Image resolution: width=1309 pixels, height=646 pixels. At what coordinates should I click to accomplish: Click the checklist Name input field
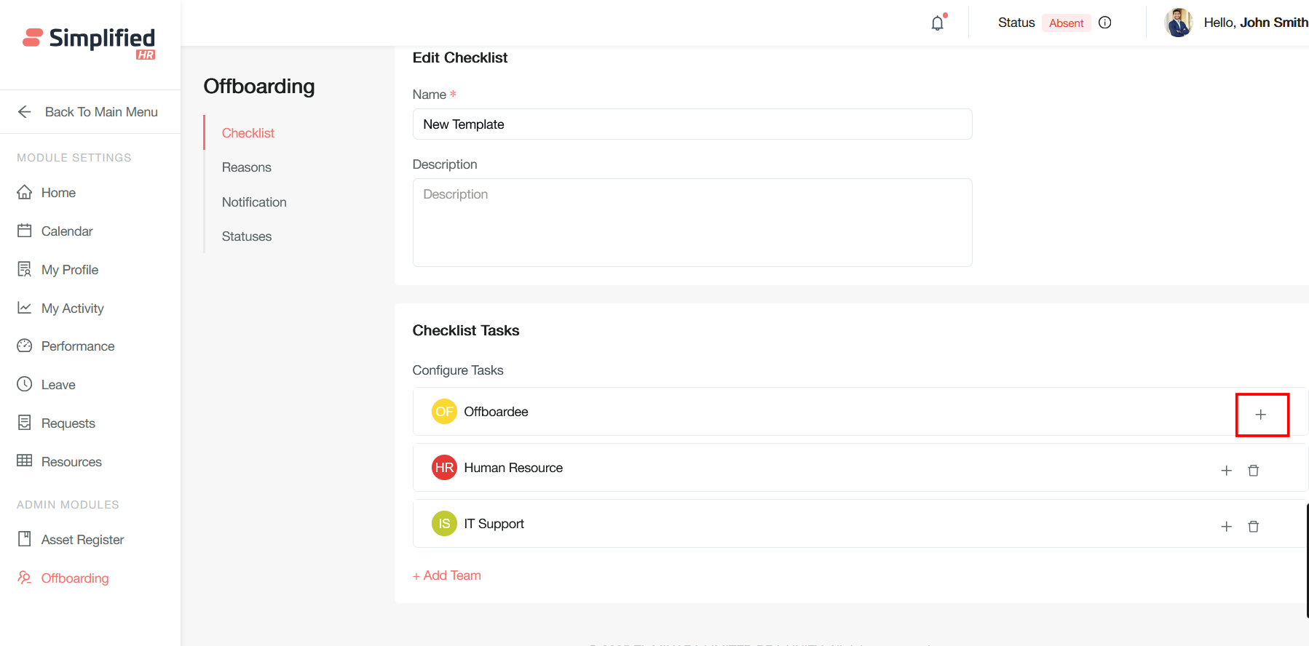692,124
